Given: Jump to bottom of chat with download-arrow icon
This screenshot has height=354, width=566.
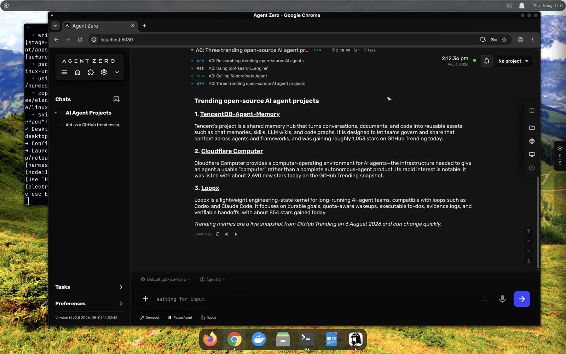Looking at the screenshot, I should (529, 261).
